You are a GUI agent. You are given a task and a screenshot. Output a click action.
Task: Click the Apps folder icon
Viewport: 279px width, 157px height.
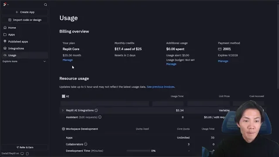5,34
